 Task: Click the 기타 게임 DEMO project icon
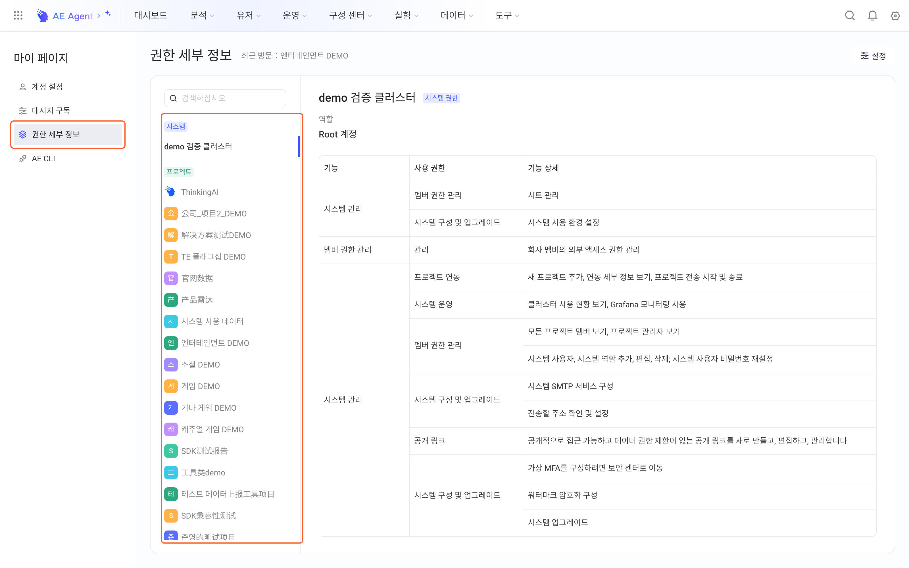[170, 408]
